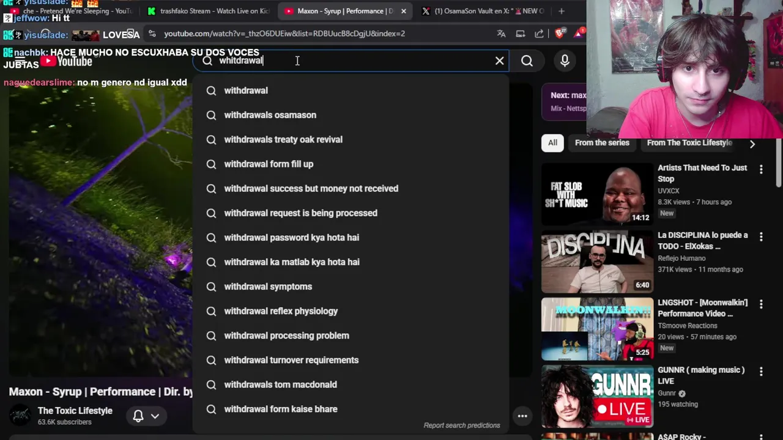783x440 pixels.
Task: Click the YouTube search magnifier button
Action: [x=527, y=61]
